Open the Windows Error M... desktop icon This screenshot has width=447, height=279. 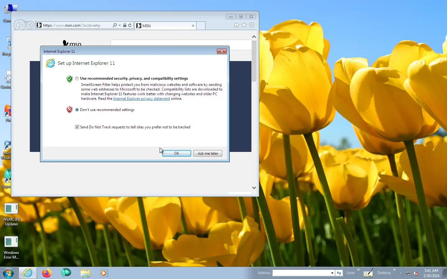(11, 247)
